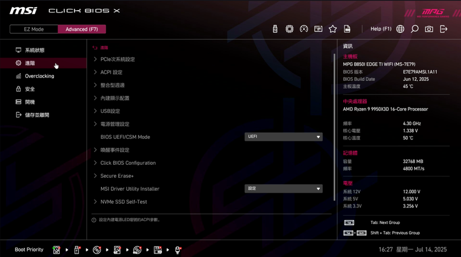Open BIOS UEFI/CSM Mode dropdown showing UEFI
This screenshot has width=461, height=257.
[284, 136]
